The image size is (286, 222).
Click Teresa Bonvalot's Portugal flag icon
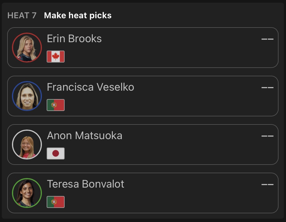tap(56, 202)
